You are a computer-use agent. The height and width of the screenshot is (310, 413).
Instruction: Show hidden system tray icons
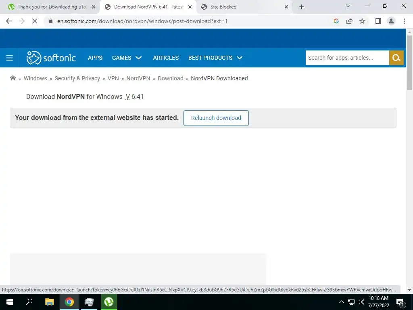tap(341, 302)
